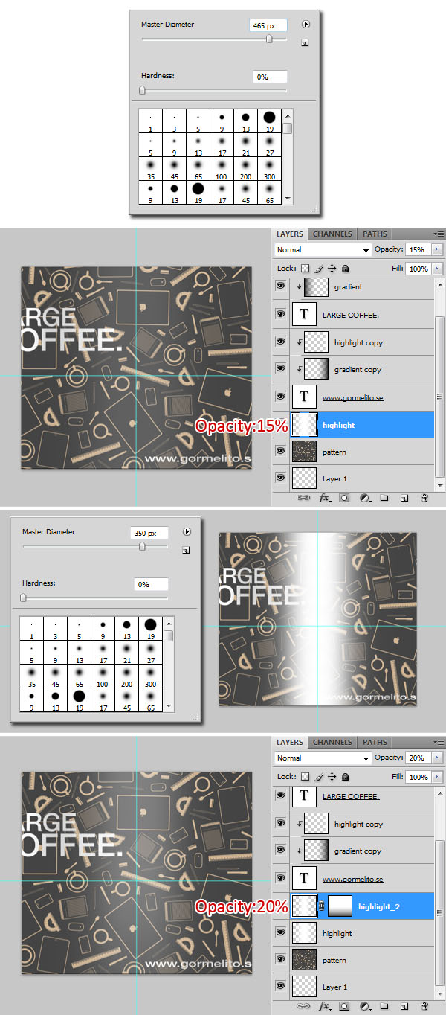Viewport: 446px width, 1015px height.
Task: Click new group folder icon in the 15% opacity panel
Action: point(384,498)
